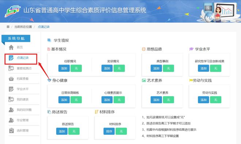Select the 重要观测点 sidebar icon

click(x=11, y=68)
